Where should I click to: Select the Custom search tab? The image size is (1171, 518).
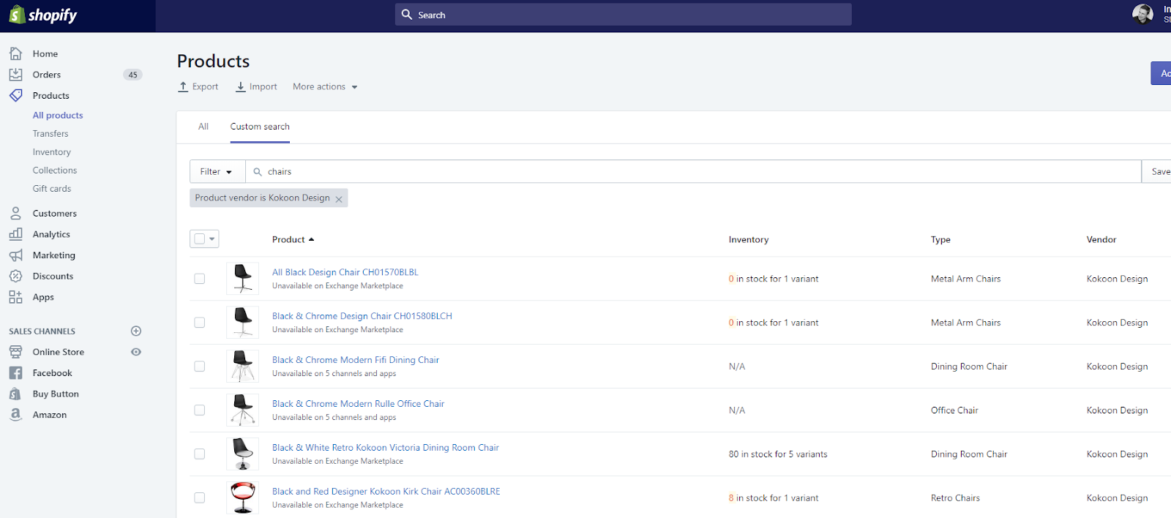pos(260,127)
